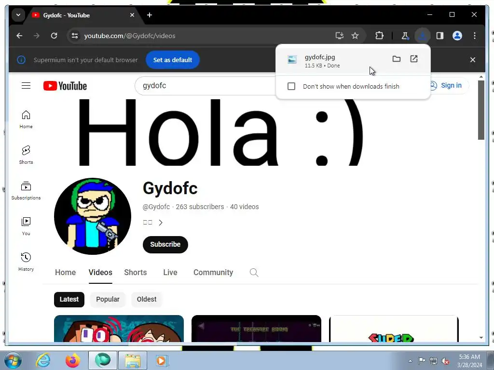Screen dimensions: 494x370
Task: View site information icon in address bar
Action: click(x=75, y=36)
